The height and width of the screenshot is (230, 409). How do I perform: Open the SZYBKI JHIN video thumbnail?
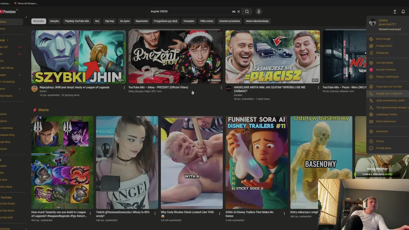(79, 57)
